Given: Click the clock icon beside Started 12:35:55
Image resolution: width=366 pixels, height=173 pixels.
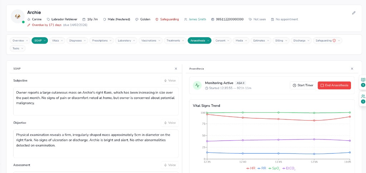Looking at the screenshot, I should 206,88.
